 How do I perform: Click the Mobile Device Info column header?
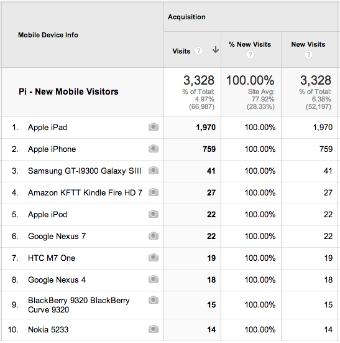pyautogui.click(x=48, y=35)
